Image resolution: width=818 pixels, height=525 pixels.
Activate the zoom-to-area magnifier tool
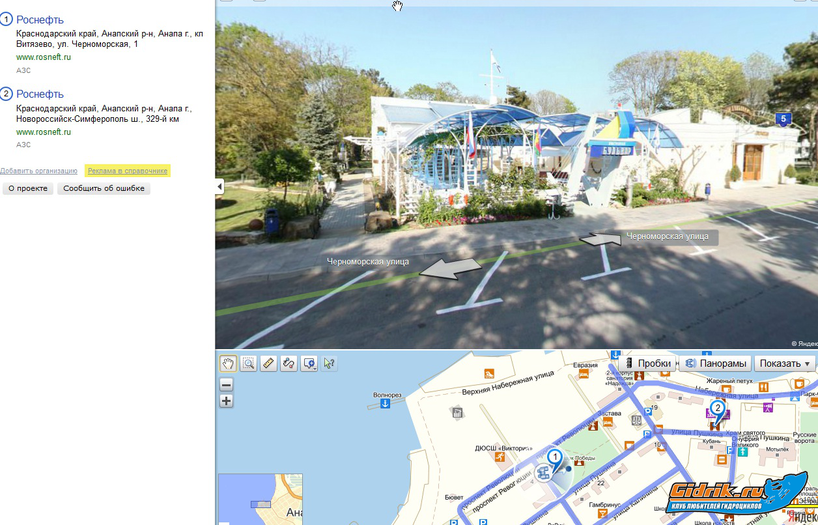[x=248, y=363]
